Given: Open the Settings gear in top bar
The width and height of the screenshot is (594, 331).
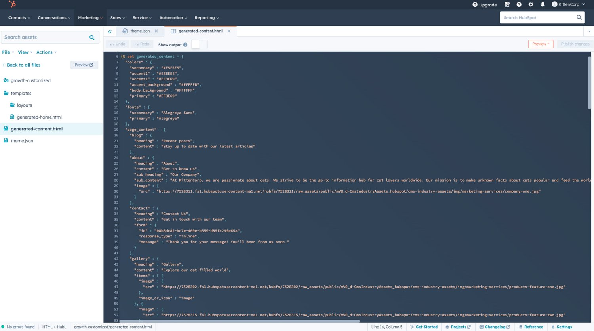Looking at the screenshot, I should (x=531, y=4).
